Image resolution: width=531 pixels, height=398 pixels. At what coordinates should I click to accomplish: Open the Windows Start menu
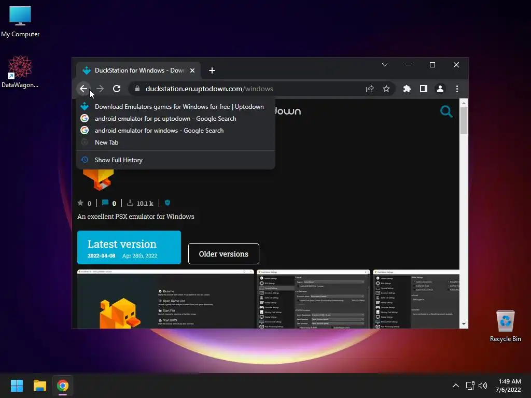click(x=17, y=386)
